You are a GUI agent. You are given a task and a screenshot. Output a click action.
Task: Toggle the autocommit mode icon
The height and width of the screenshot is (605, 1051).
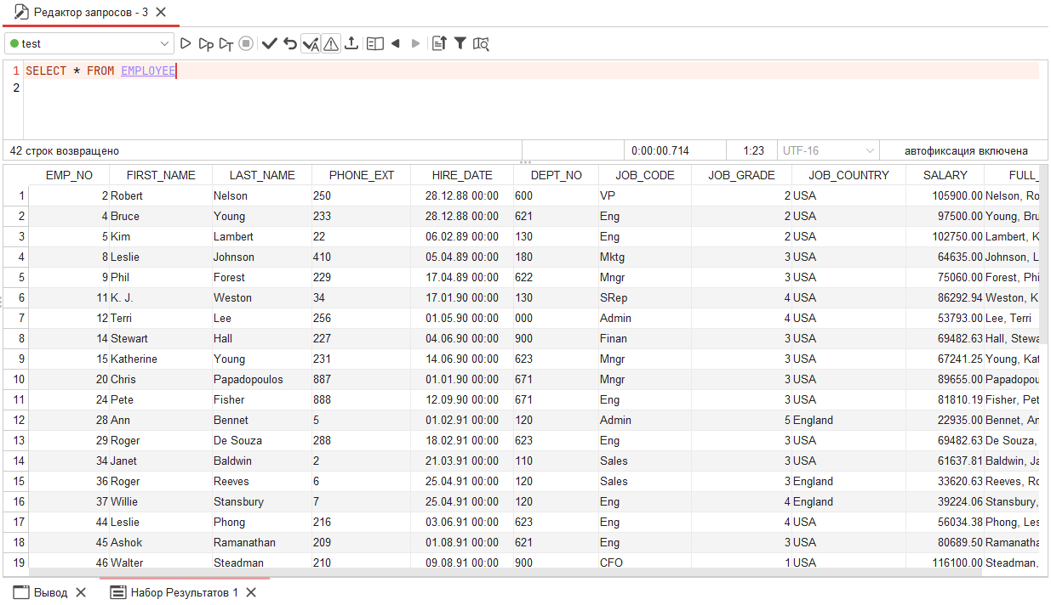311,42
